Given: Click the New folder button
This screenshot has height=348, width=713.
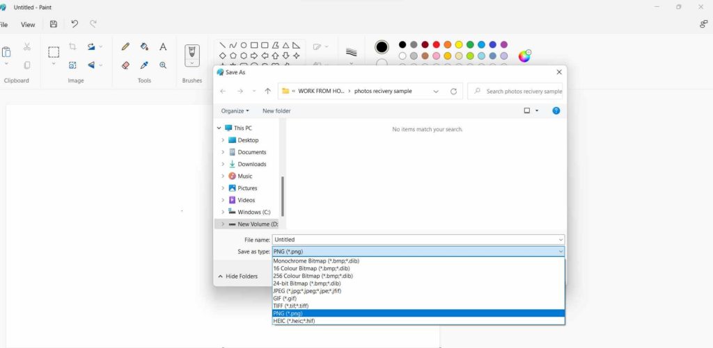Looking at the screenshot, I should [x=276, y=110].
